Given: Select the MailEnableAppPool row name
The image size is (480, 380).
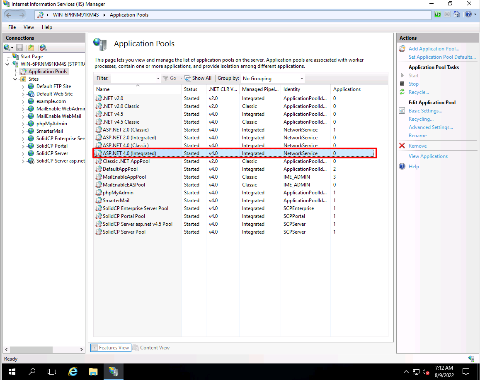Looking at the screenshot, I should (x=124, y=177).
